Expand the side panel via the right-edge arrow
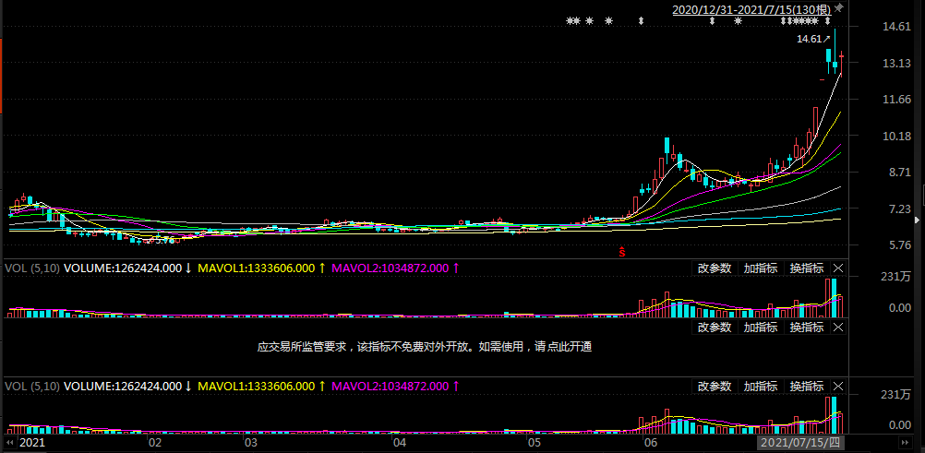The image size is (925, 453). point(917,220)
